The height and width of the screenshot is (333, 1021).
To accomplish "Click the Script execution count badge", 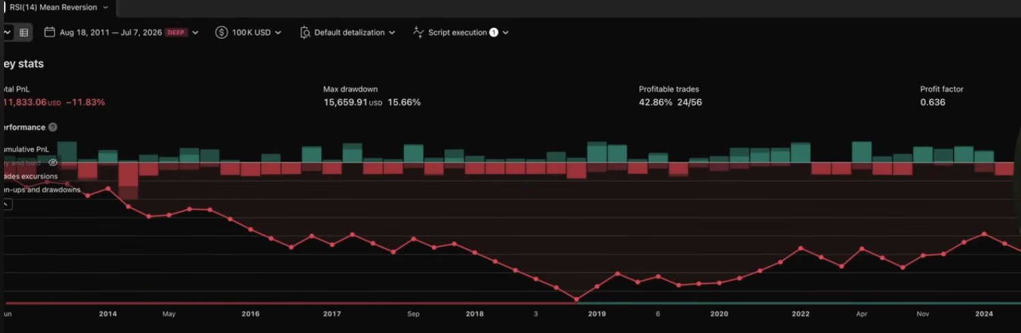I will click(493, 32).
